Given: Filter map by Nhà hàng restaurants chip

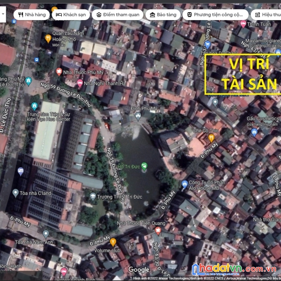Looking at the screenshot, I should pyautogui.click(x=32, y=15).
